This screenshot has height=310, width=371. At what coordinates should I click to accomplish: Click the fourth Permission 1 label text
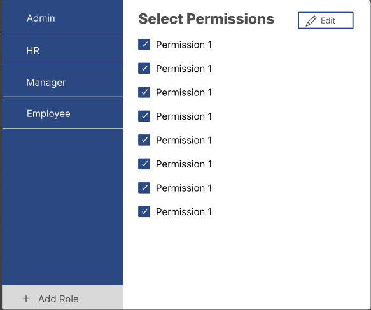pyautogui.click(x=184, y=116)
